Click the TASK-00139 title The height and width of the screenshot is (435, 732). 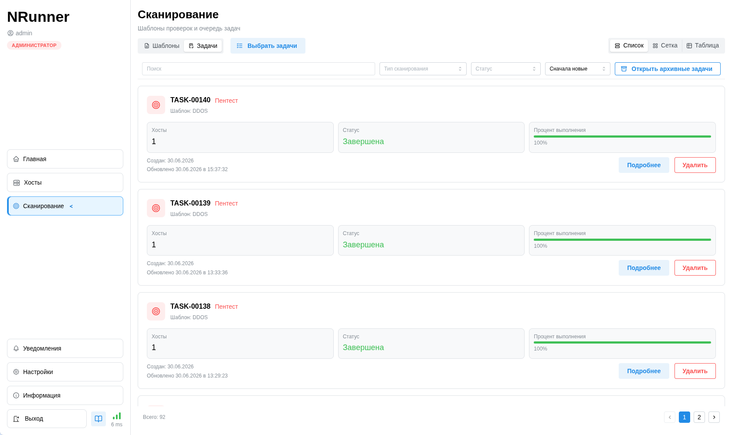click(190, 203)
